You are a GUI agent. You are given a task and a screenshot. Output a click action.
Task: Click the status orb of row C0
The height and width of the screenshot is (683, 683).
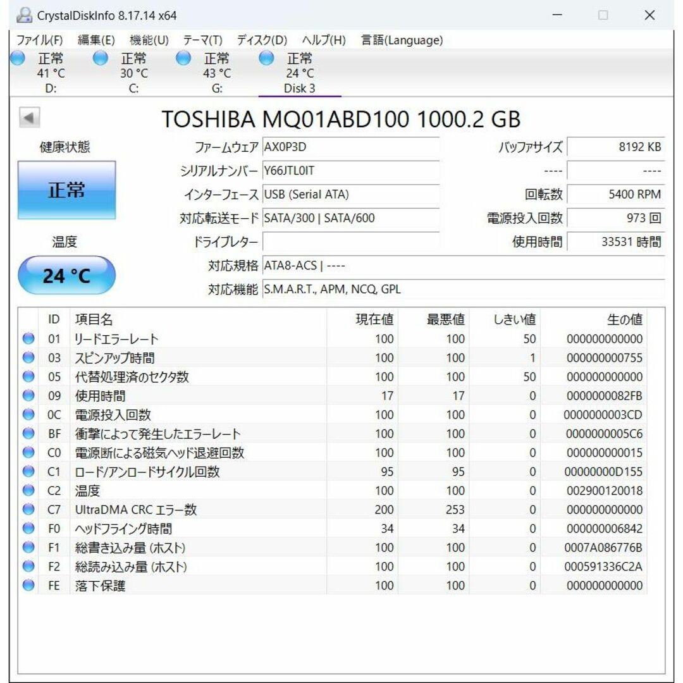(28, 453)
